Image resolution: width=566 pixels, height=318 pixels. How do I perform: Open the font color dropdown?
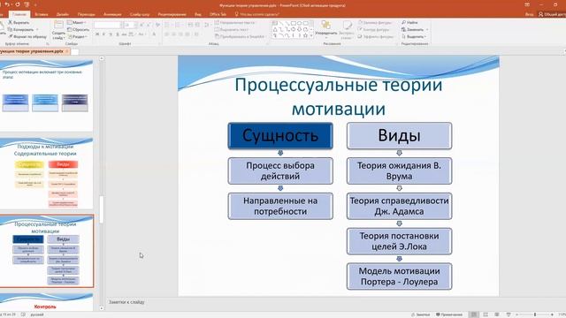tap(155, 34)
